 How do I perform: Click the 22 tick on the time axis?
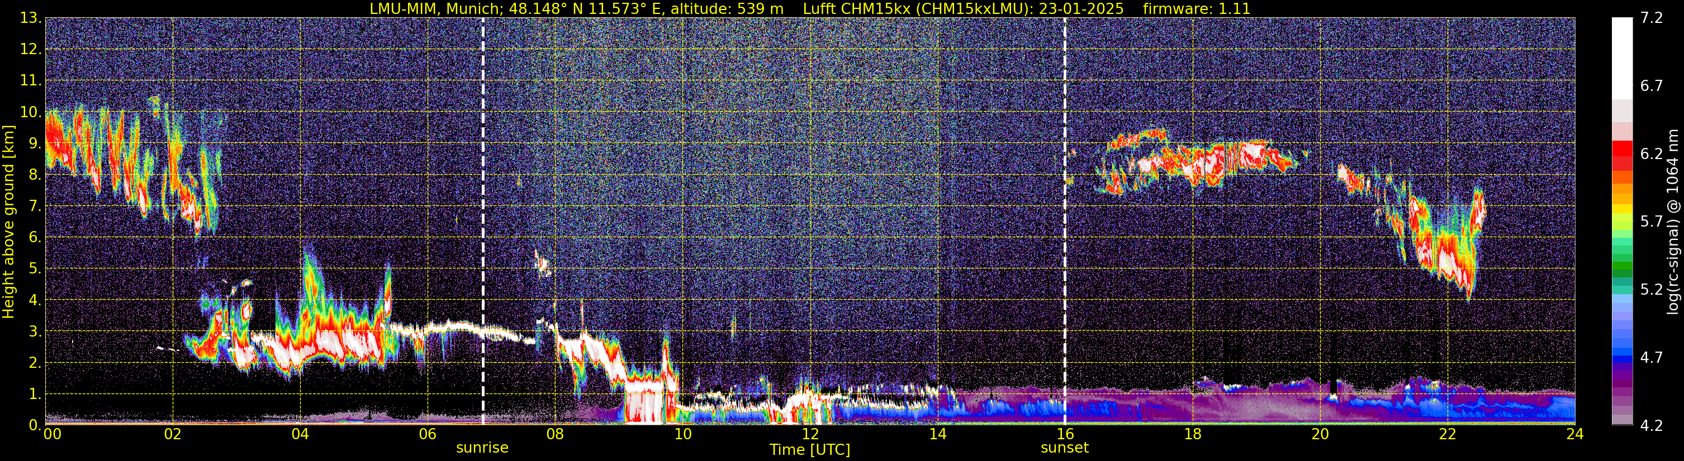point(1448,434)
